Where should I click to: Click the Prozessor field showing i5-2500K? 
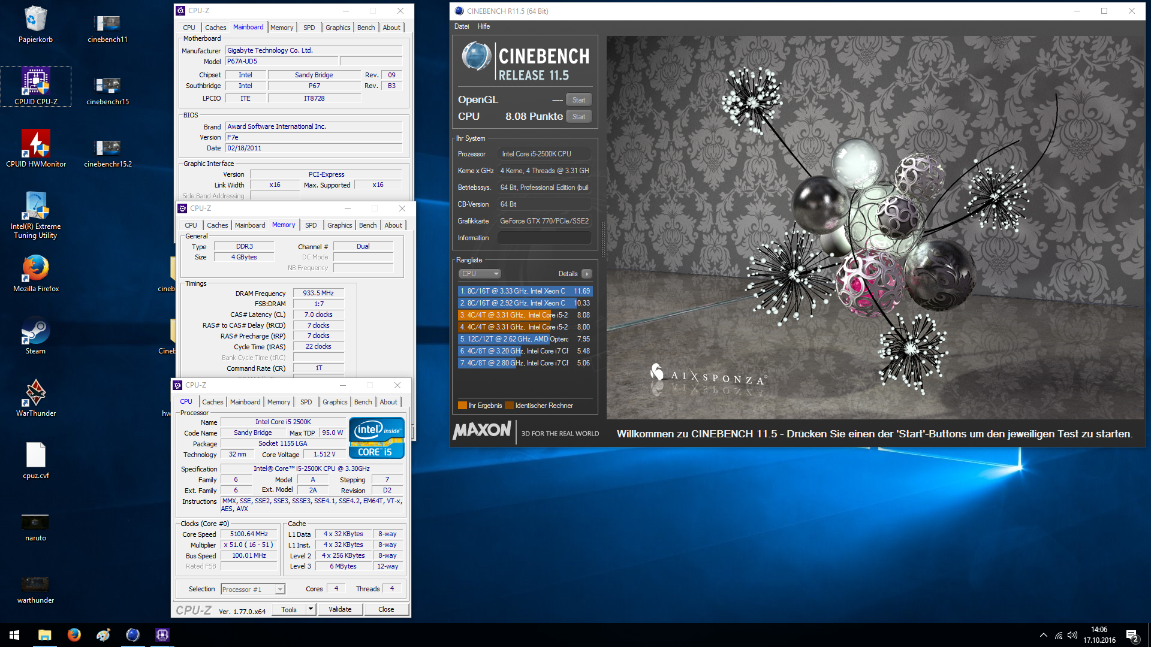tap(544, 154)
